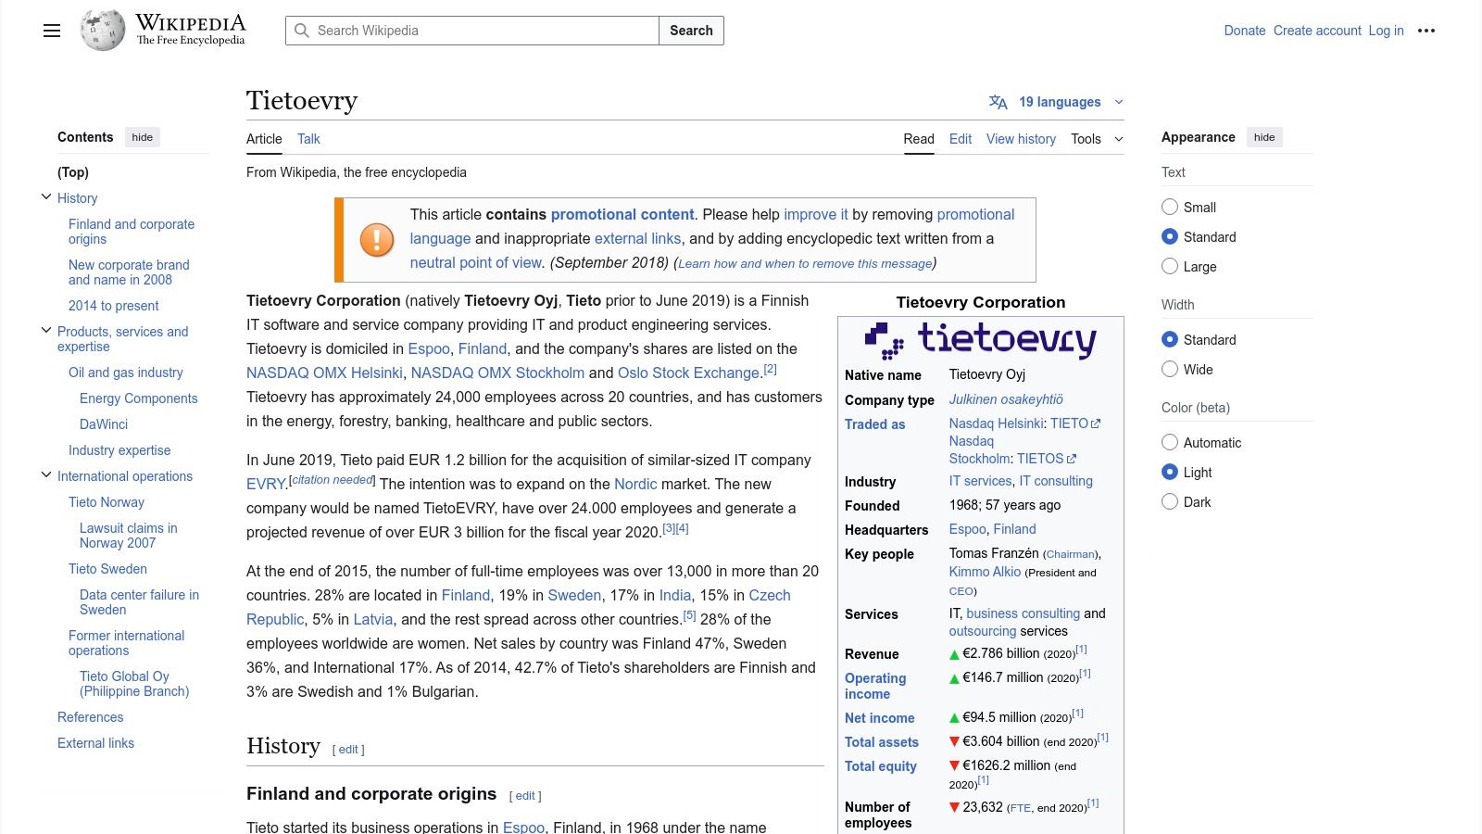Click the green arrow beside €146.7 million
The image size is (1482, 834).
tap(955, 678)
